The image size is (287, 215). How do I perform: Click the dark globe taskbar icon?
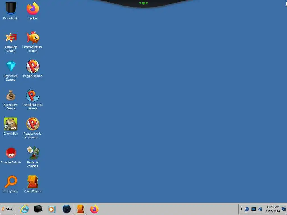pos(66,209)
